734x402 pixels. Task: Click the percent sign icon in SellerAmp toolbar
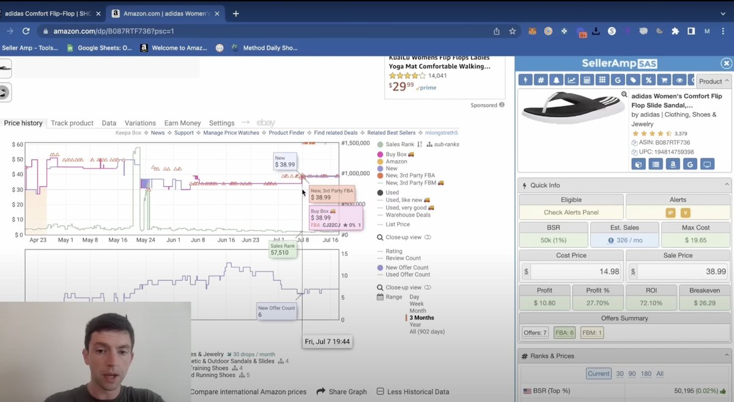(x=648, y=80)
